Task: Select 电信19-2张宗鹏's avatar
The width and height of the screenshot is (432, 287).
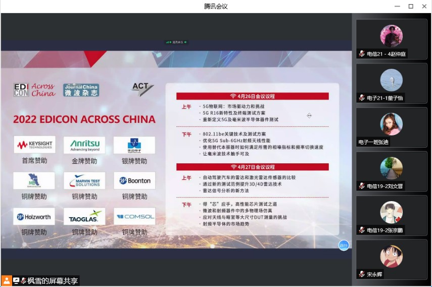Action: tap(392, 213)
